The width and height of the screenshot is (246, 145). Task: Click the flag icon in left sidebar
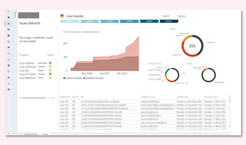click(9, 47)
